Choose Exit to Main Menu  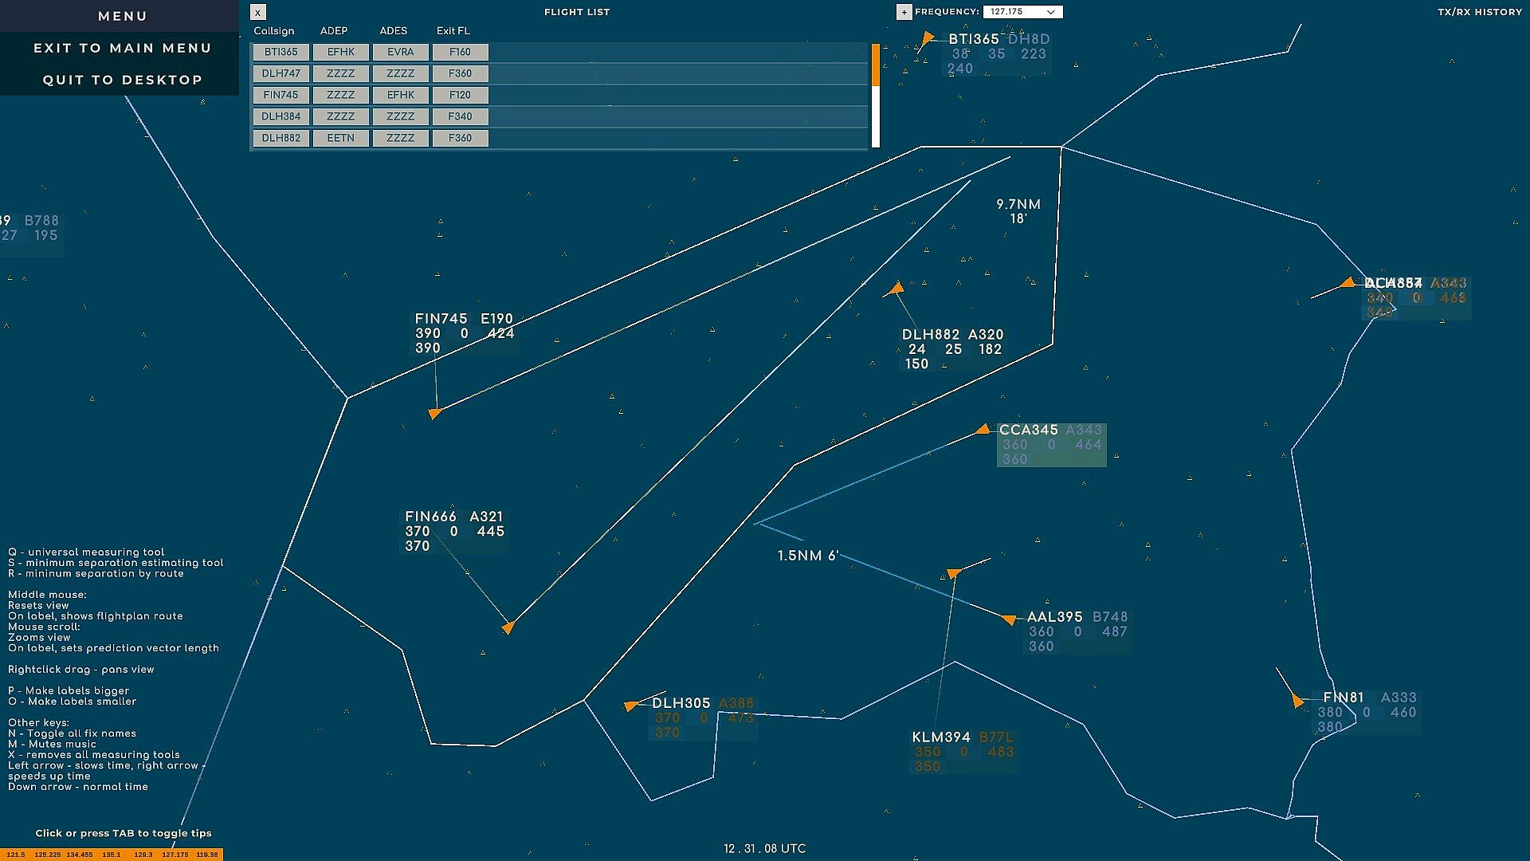click(x=122, y=48)
